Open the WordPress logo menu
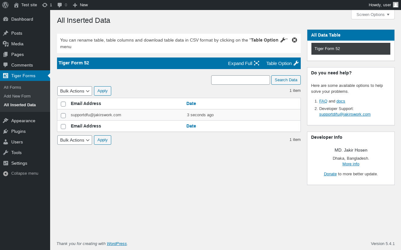Image resolution: width=401 pixels, height=250 pixels. (x=5, y=5)
